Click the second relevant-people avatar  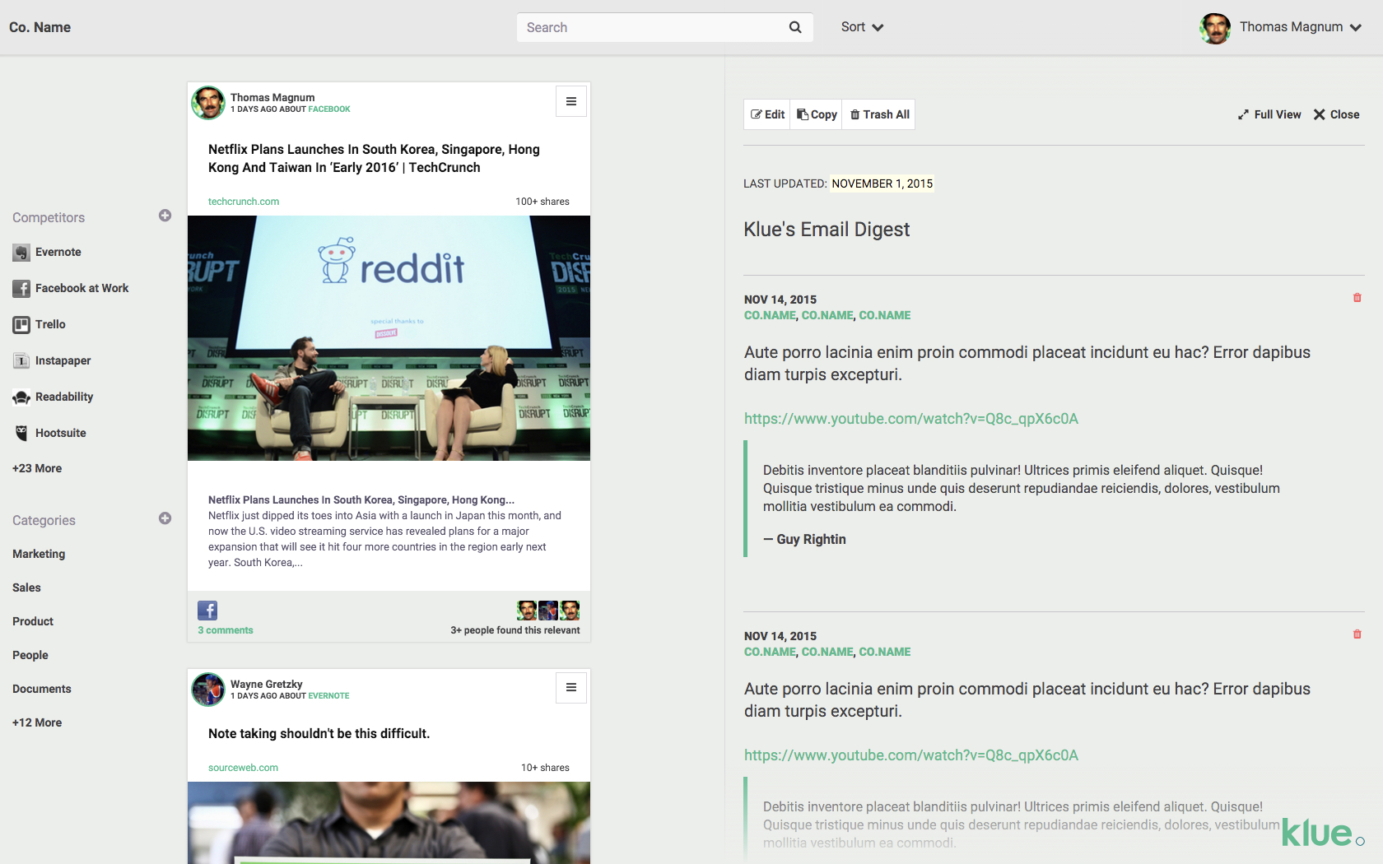pyautogui.click(x=548, y=611)
